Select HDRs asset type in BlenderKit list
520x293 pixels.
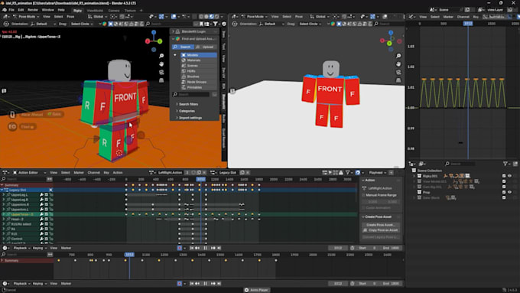(x=199, y=71)
